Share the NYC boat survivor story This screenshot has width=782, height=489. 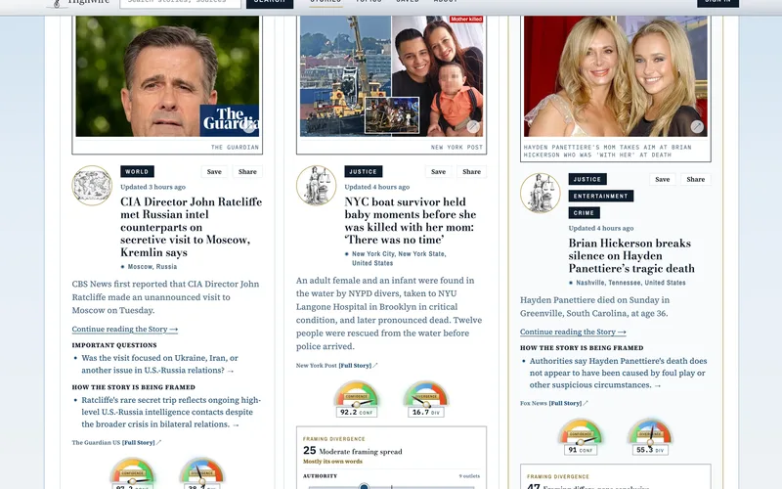[472, 172]
